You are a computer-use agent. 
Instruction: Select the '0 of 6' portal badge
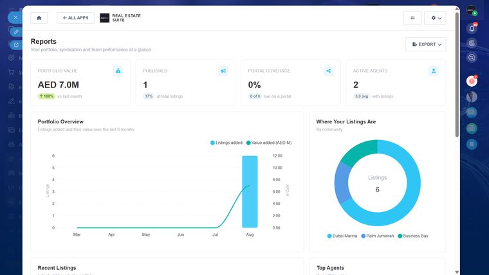255,96
